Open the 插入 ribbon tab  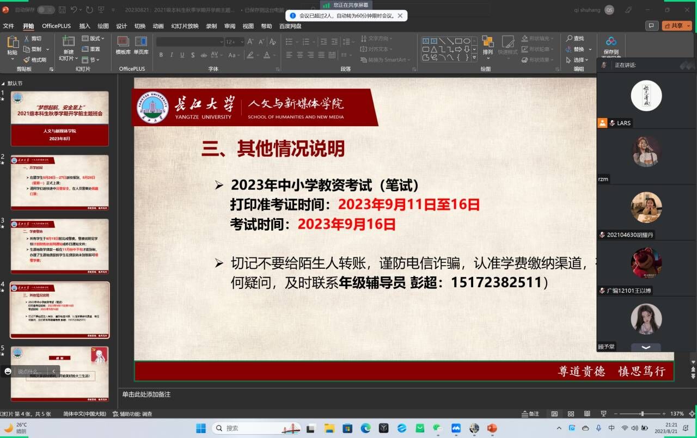click(84, 26)
